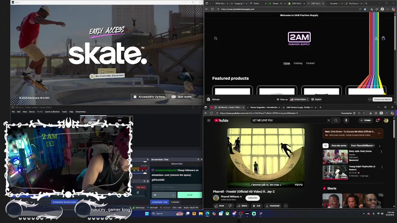This screenshot has width=397, height=223.
Task: Clear the YouTube search text with X
Action: [329, 120]
